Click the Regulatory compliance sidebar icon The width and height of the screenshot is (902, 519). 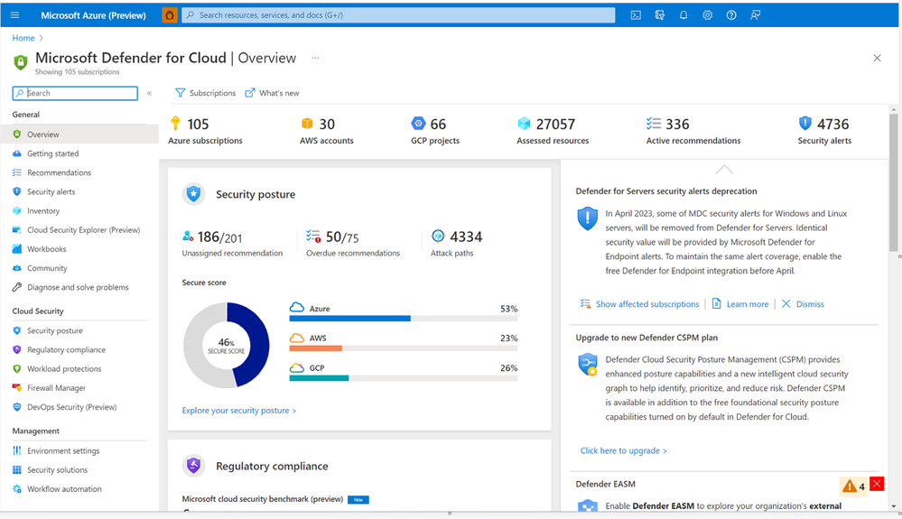16,349
